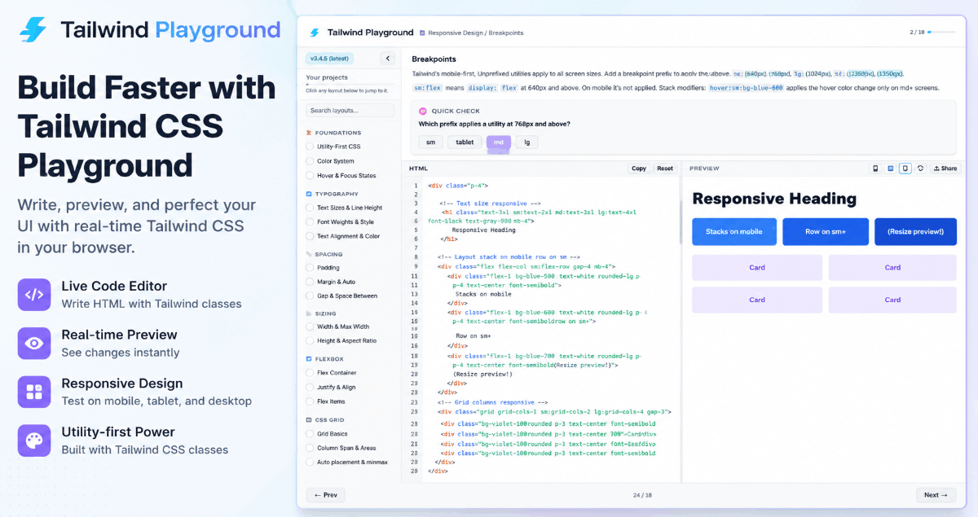Click the Responsive Heading text in preview
Screen dimensions: 978x517
774,199
